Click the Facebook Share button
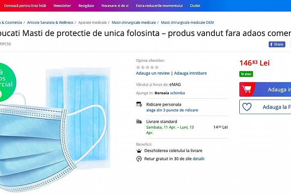This screenshot has height=195, width=291. pos(277,44)
